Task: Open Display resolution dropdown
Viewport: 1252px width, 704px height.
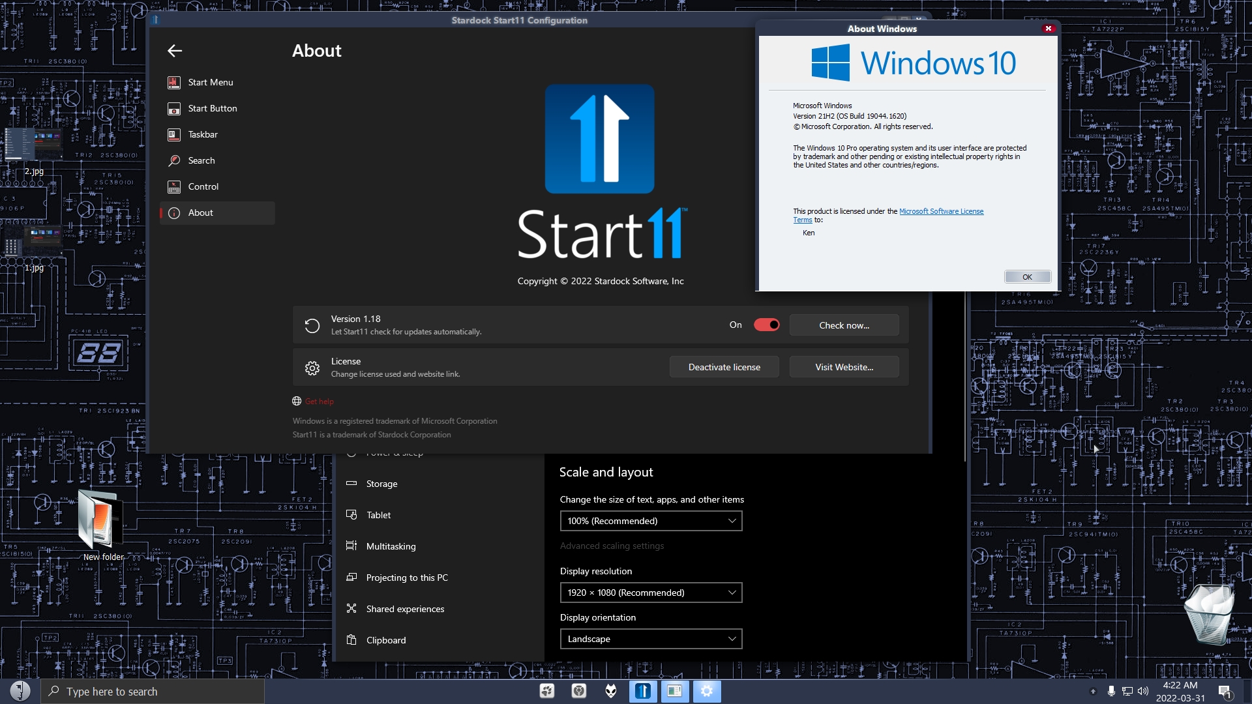Action: [x=651, y=593]
